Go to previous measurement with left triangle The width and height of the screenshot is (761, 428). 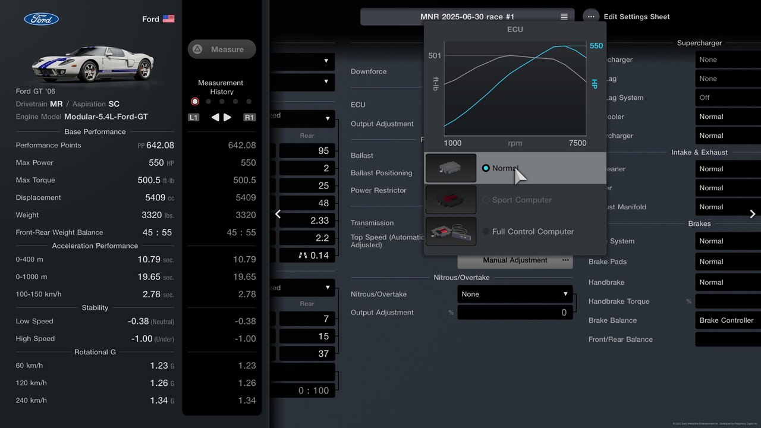(x=215, y=118)
